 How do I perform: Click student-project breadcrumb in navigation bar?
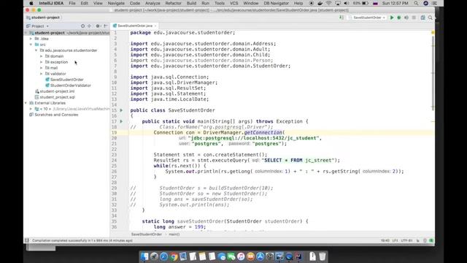point(45,18)
